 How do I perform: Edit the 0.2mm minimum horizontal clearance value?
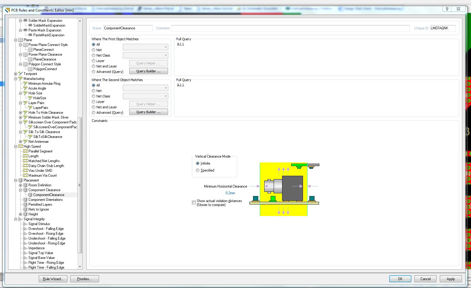tap(230, 193)
